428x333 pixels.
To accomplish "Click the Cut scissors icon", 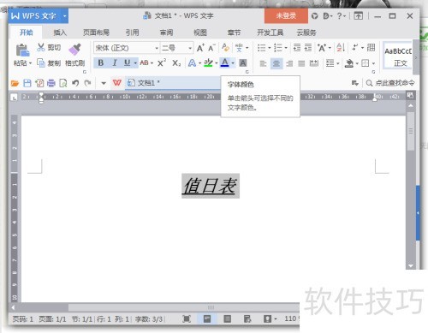I will click(x=41, y=47).
